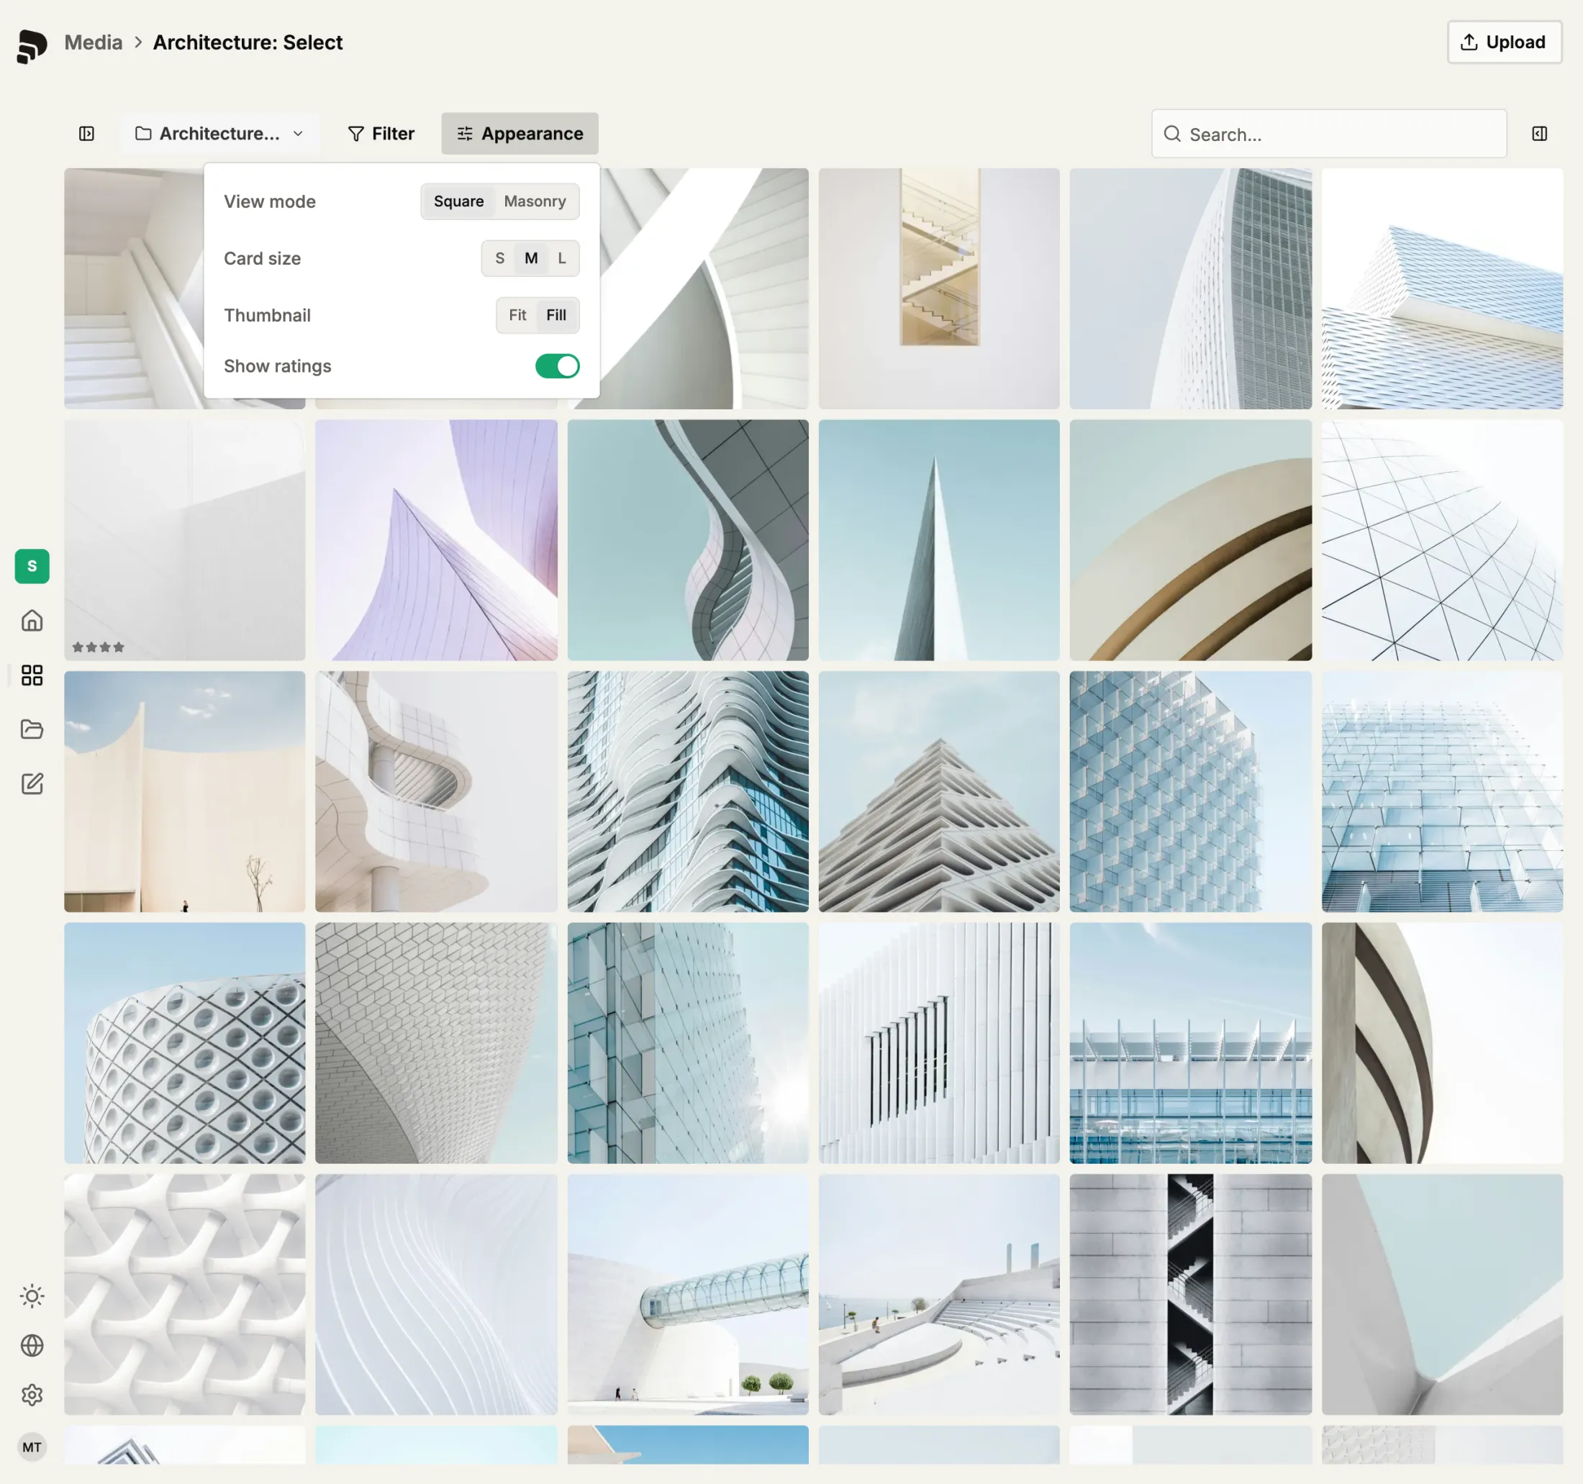The width and height of the screenshot is (1583, 1484).
Task: Open the triangular glass dome thumbnail
Action: coord(1442,540)
